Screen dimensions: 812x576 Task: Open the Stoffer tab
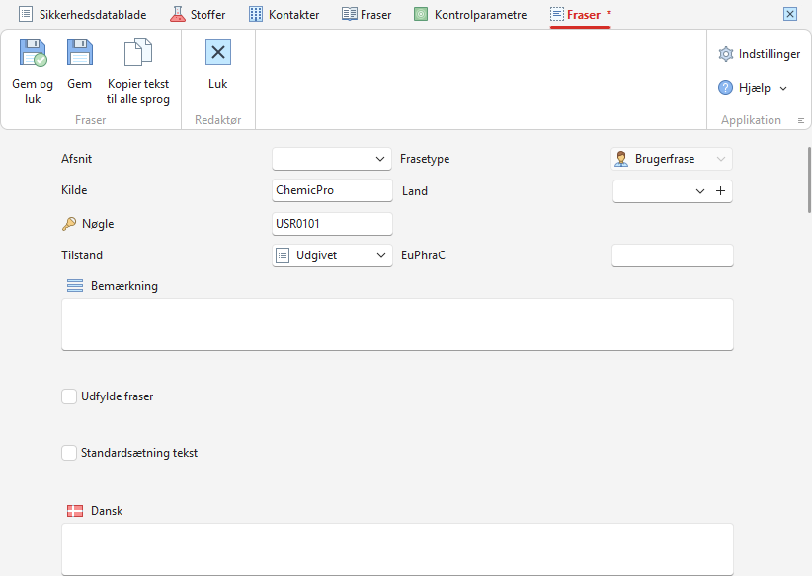[x=198, y=15]
